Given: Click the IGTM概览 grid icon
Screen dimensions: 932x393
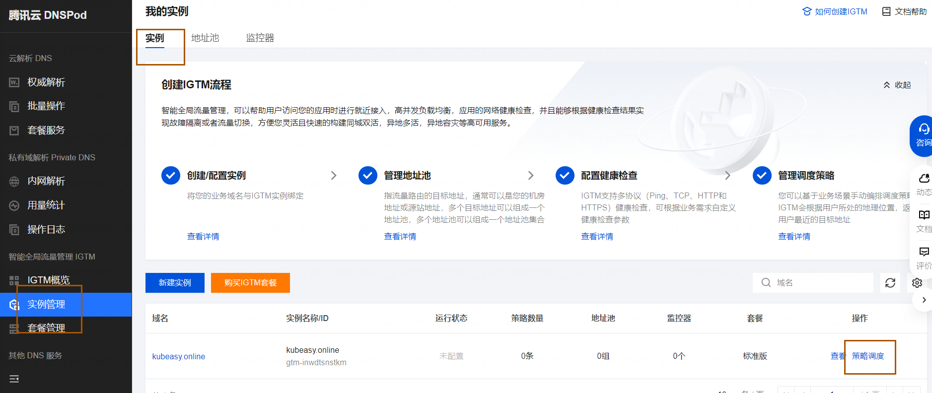Looking at the screenshot, I should [x=14, y=280].
